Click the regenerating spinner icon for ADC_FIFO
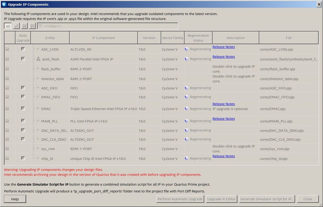The height and width of the screenshot is (207, 323). (187, 88)
